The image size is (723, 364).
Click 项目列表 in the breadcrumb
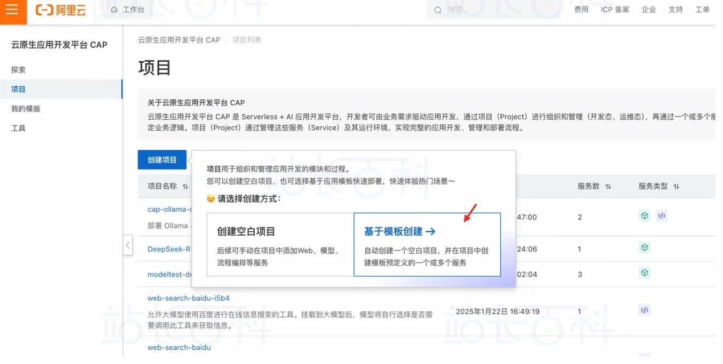(247, 40)
